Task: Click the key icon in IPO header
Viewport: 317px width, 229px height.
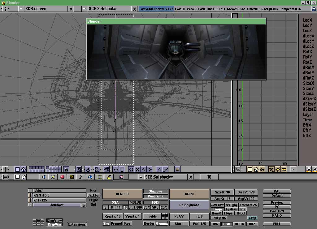Action: pos(262,170)
